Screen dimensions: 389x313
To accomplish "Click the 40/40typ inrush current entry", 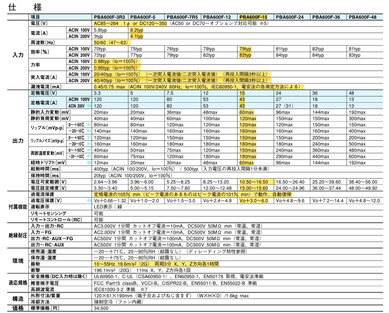I will pyautogui.click(x=181, y=80).
